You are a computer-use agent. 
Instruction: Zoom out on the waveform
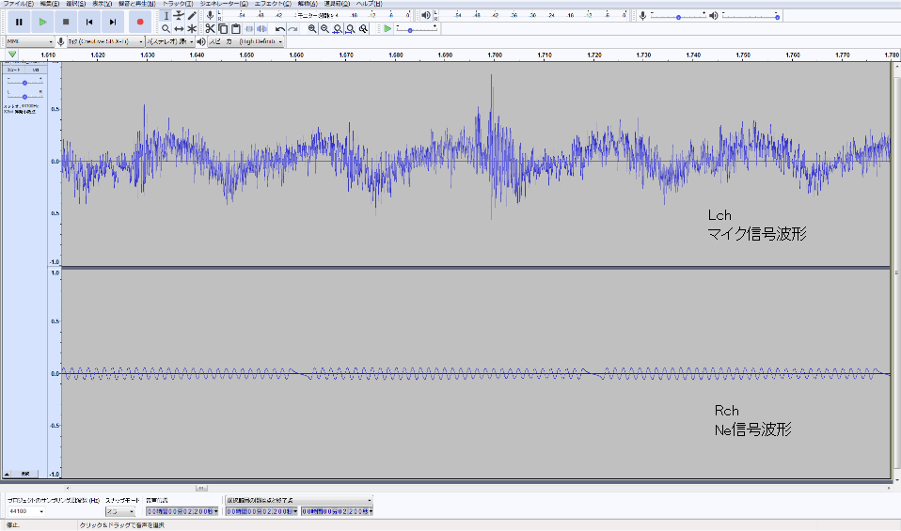tap(324, 29)
